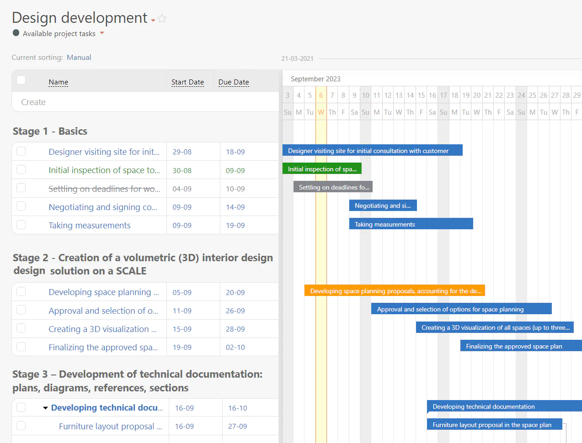The width and height of the screenshot is (582, 443).
Task: Select the Creating a 3D visualization Gantt bar
Action: tap(495, 327)
